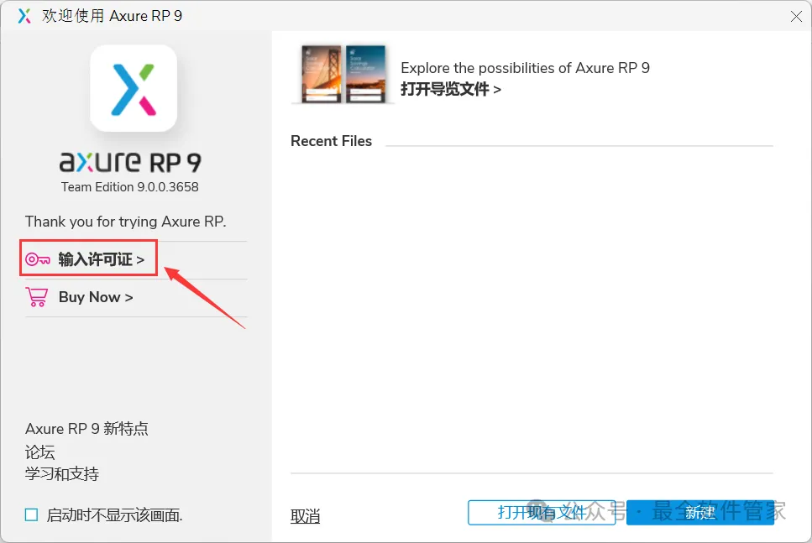Click the 启动时不显示该画面 label text
Screen dimensions: 812x543
click(x=114, y=515)
